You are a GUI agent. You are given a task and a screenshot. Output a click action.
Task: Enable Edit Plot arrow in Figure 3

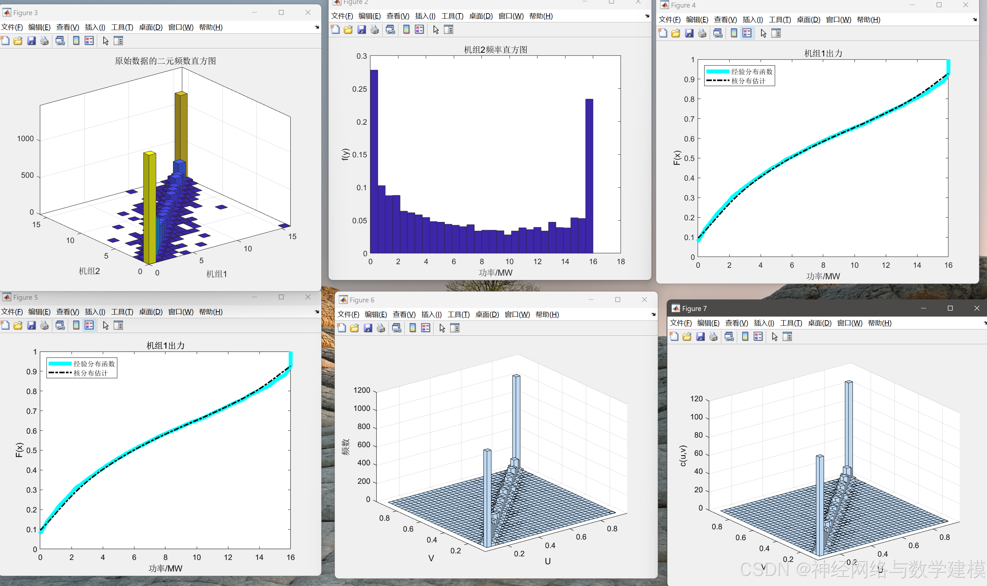point(105,41)
